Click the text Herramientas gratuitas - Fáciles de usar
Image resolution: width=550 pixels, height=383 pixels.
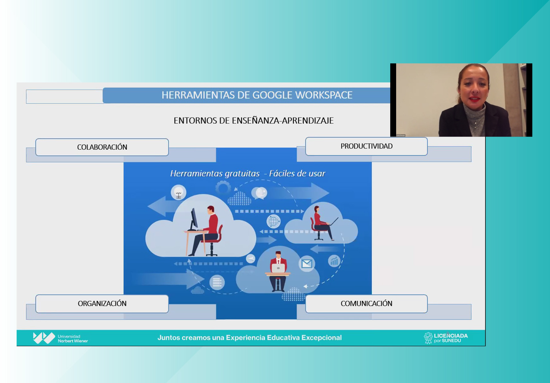click(x=248, y=174)
